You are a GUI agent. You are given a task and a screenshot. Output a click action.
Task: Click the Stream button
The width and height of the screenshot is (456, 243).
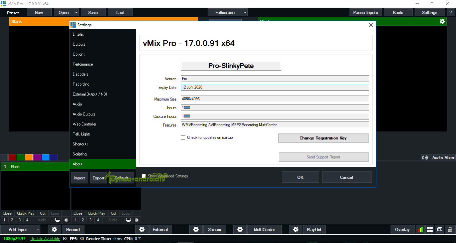point(214,229)
